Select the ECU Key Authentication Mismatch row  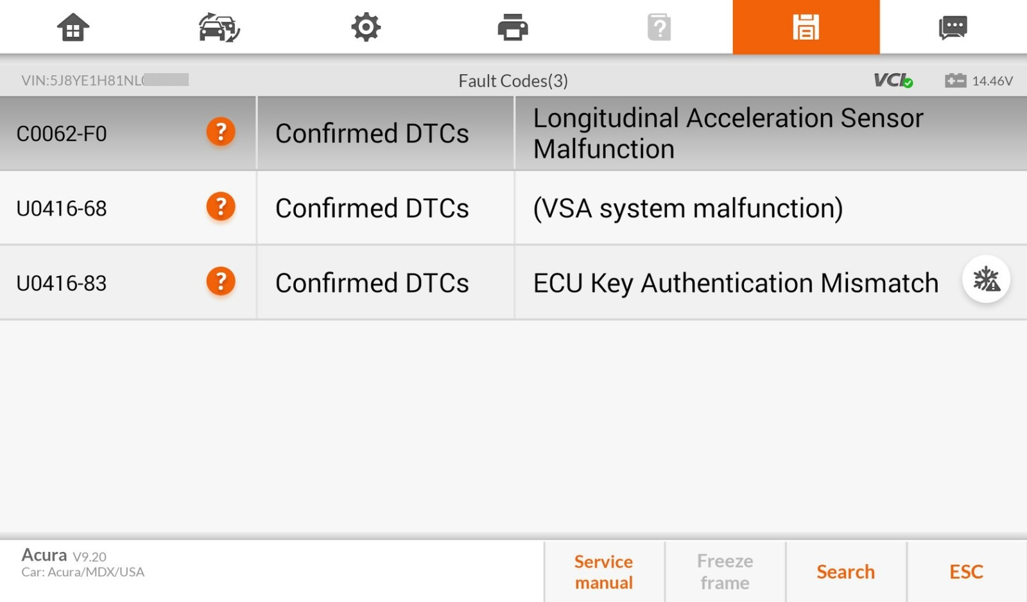(x=735, y=283)
